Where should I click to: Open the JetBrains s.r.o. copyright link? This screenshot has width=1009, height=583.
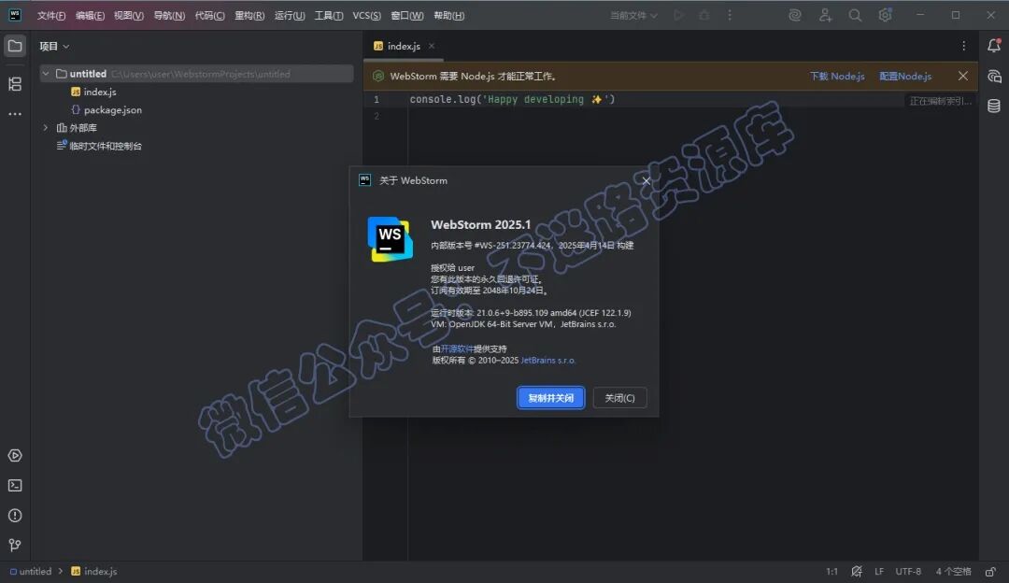pyautogui.click(x=547, y=361)
